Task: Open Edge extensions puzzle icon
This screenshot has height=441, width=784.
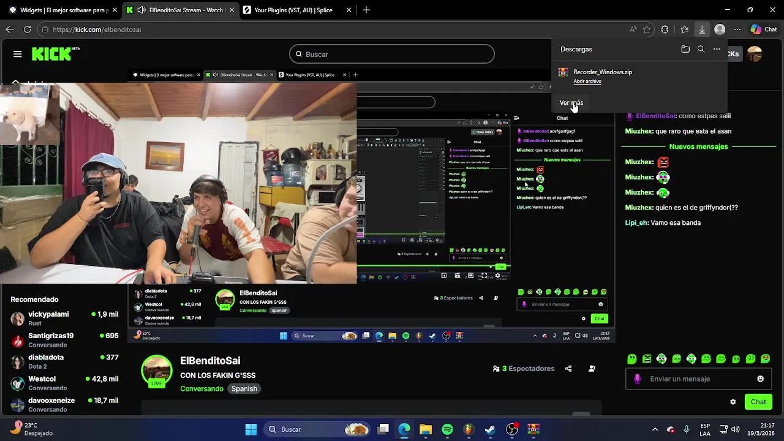Action: click(665, 29)
